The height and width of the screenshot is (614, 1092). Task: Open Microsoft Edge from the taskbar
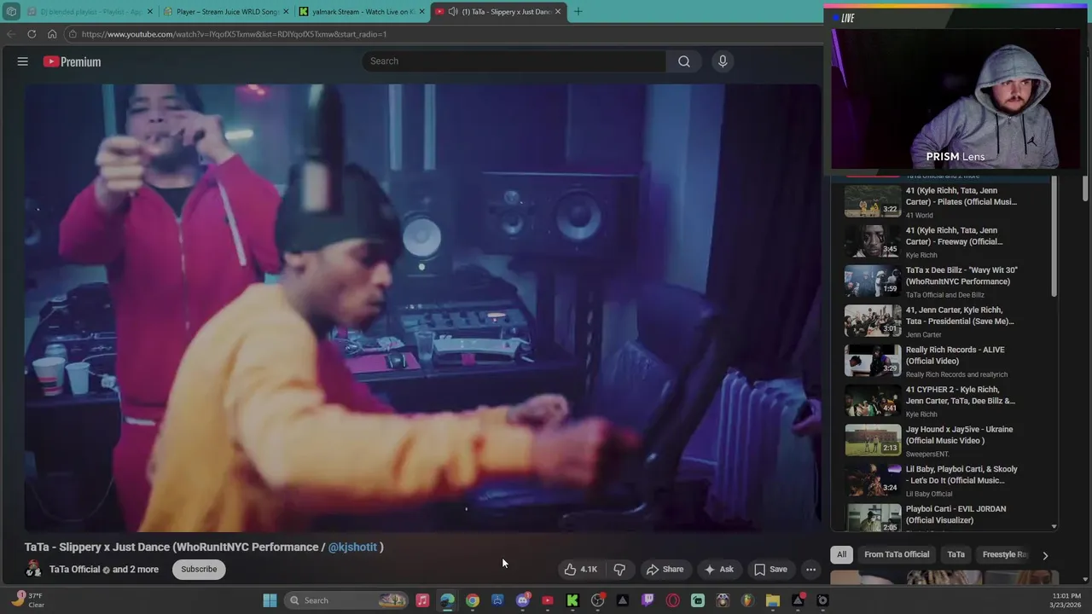[x=447, y=600]
